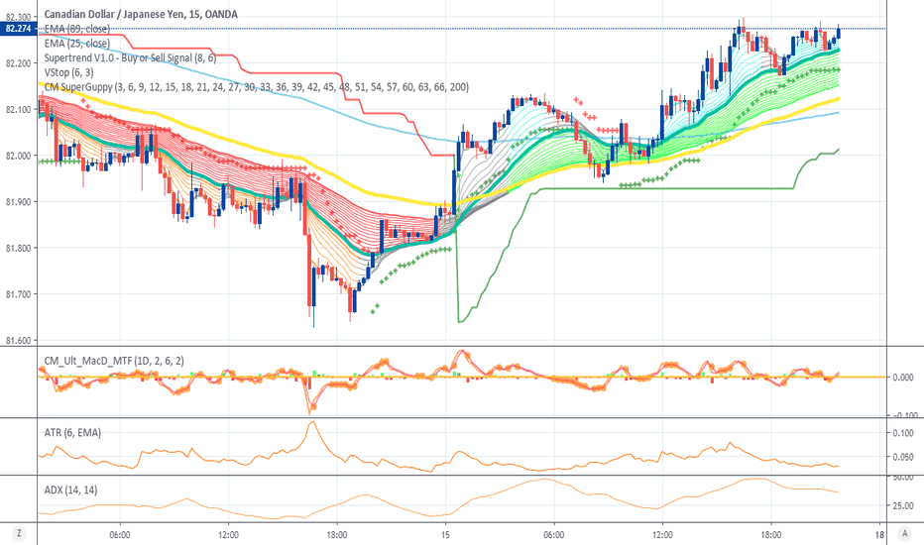Select the light blue EMA line

297,102
